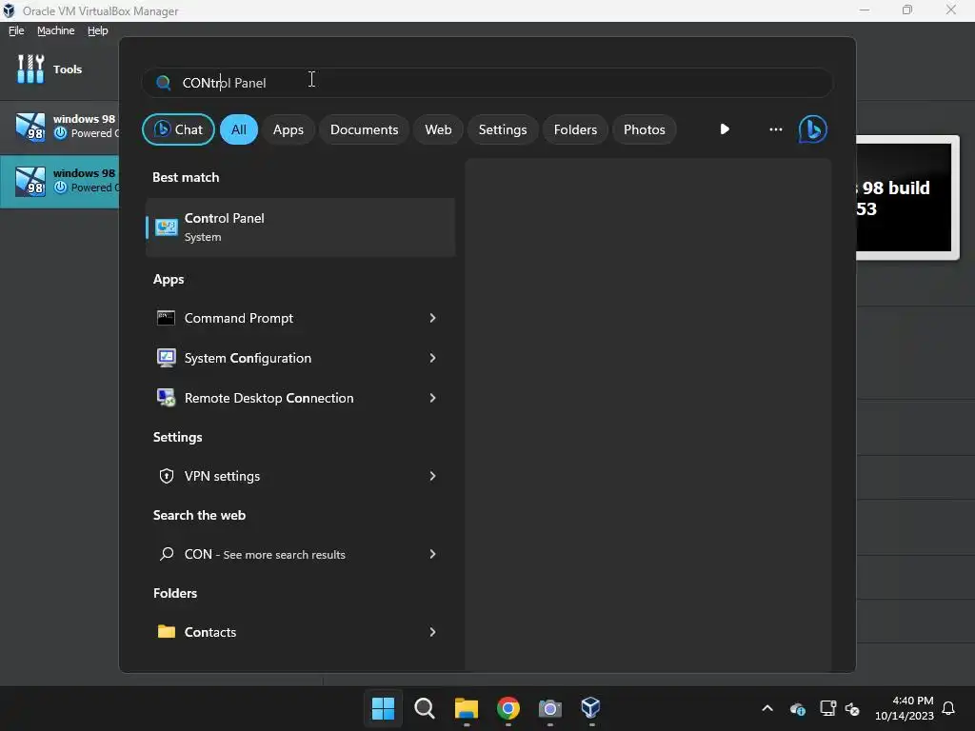975x731 pixels.
Task: Click the Remote Desktop Connection icon
Action: pos(166,398)
